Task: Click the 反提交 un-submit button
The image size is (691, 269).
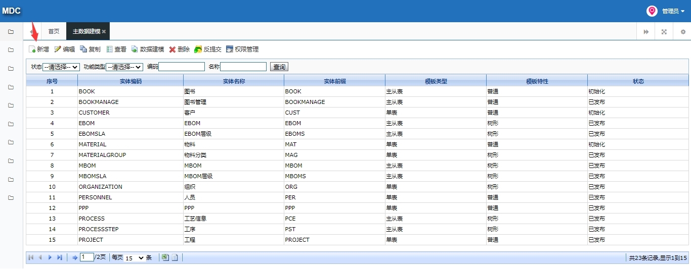Action: point(208,49)
